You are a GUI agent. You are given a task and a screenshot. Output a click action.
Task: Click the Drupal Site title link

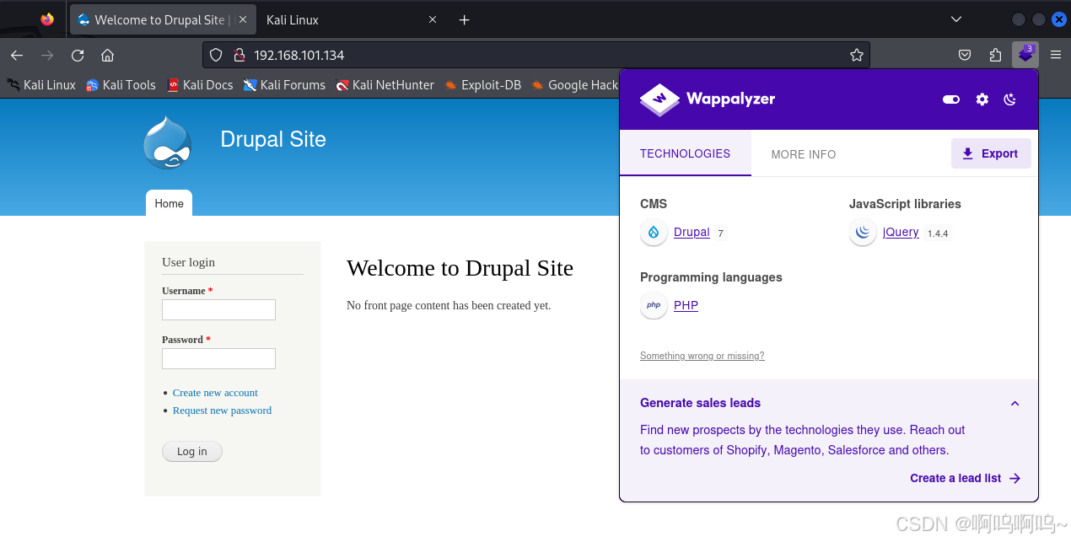[x=273, y=139]
